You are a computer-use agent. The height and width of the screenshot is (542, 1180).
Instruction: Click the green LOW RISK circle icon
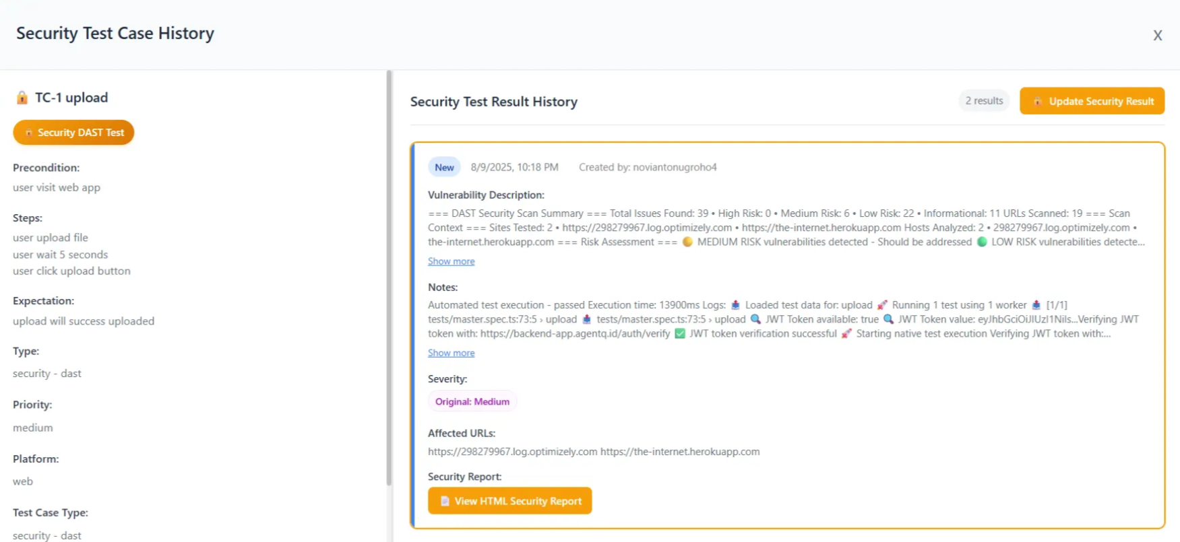(x=981, y=242)
